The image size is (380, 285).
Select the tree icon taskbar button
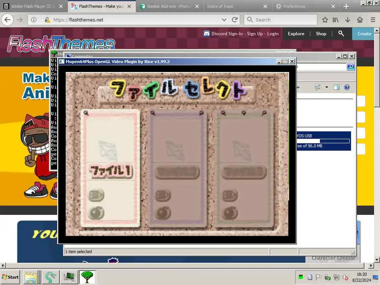(x=87, y=277)
